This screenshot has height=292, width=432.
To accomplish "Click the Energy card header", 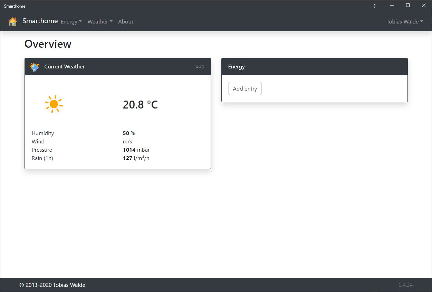I will (315, 67).
